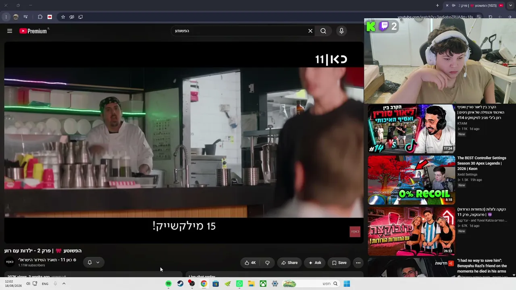The height and width of the screenshot is (290, 516).
Task: Reload the page
Action: click(490, 17)
